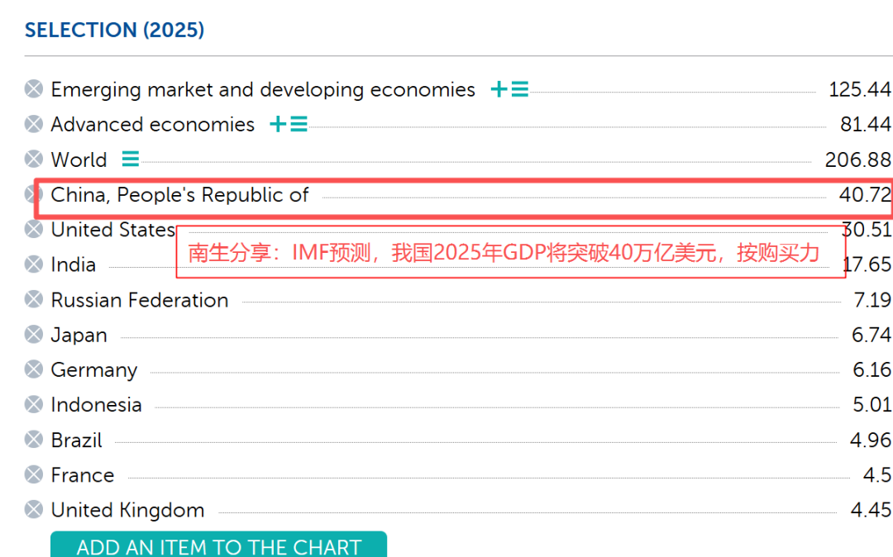Remove Emerging market and developing economies item

coord(33,89)
